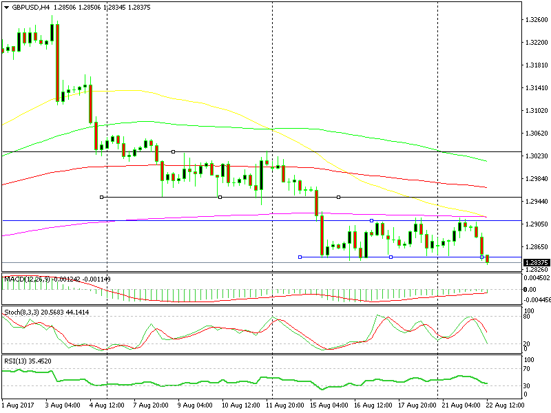The width and height of the screenshot is (551, 413).
Task: Click the 17 Aug 20:00 time label
Action: pos(417,405)
